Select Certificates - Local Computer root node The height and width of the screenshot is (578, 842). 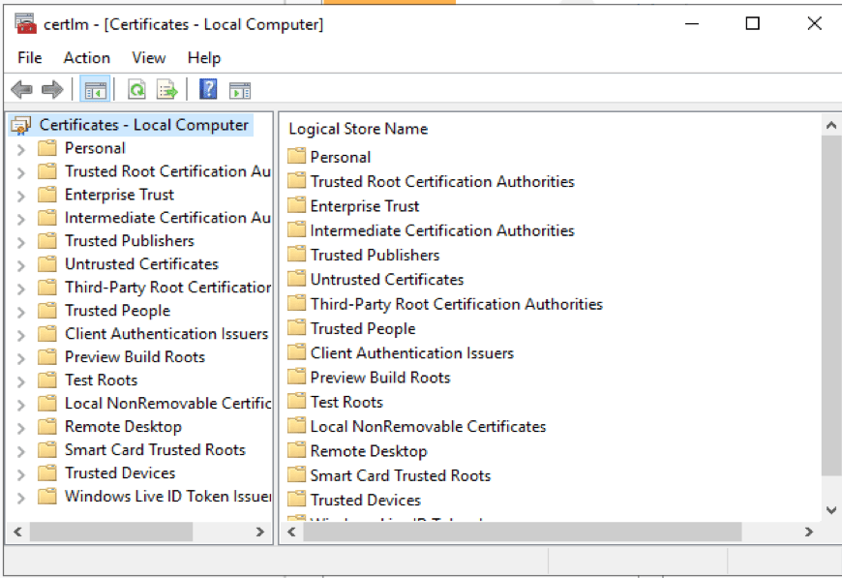(x=143, y=125)
